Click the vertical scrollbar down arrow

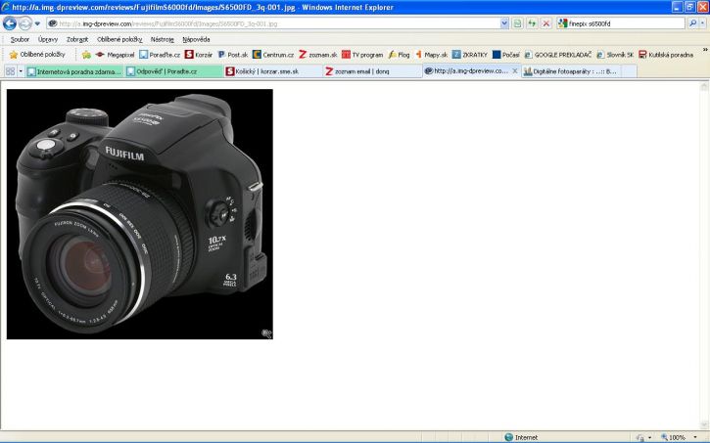coord(704,425)
